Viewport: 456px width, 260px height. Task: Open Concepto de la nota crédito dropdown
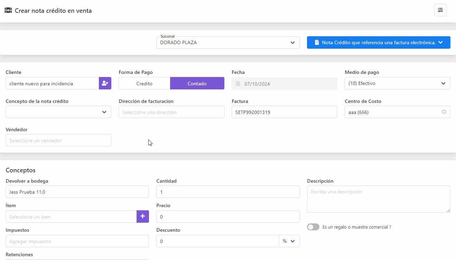58,112
